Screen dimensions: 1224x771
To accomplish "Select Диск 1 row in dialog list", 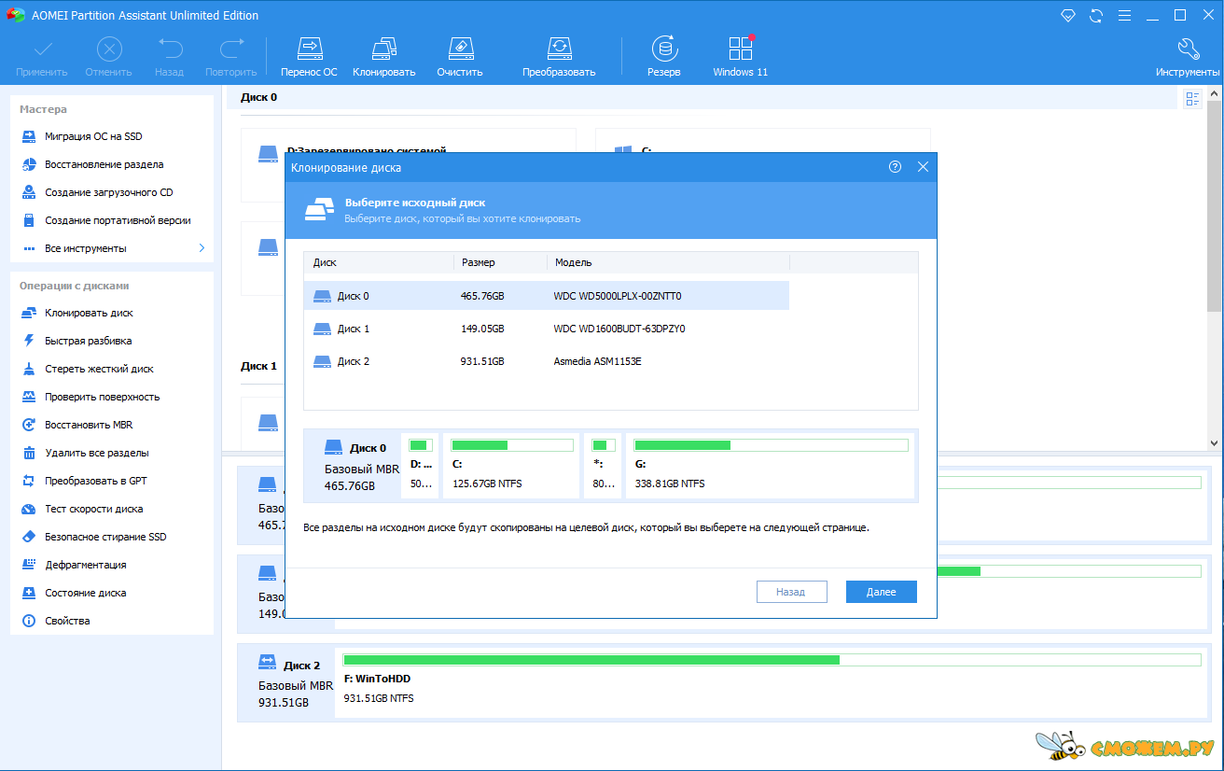I will click(x=547, y=329).
